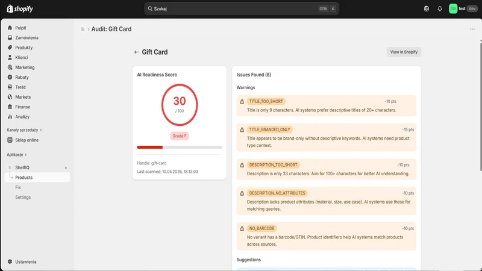Click -10 pts on NO_BARCODE row
The width and height of the screenshot is (482, 271).
408,229
